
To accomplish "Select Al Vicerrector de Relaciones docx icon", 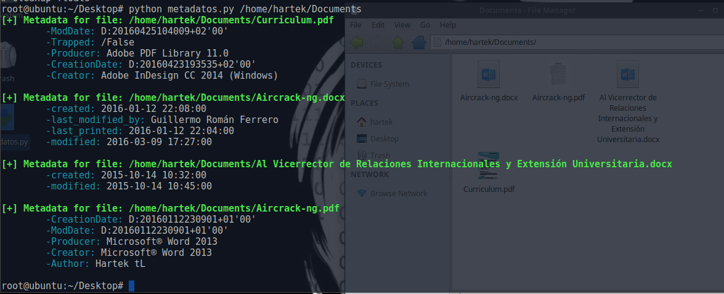I will click(628, 74).
